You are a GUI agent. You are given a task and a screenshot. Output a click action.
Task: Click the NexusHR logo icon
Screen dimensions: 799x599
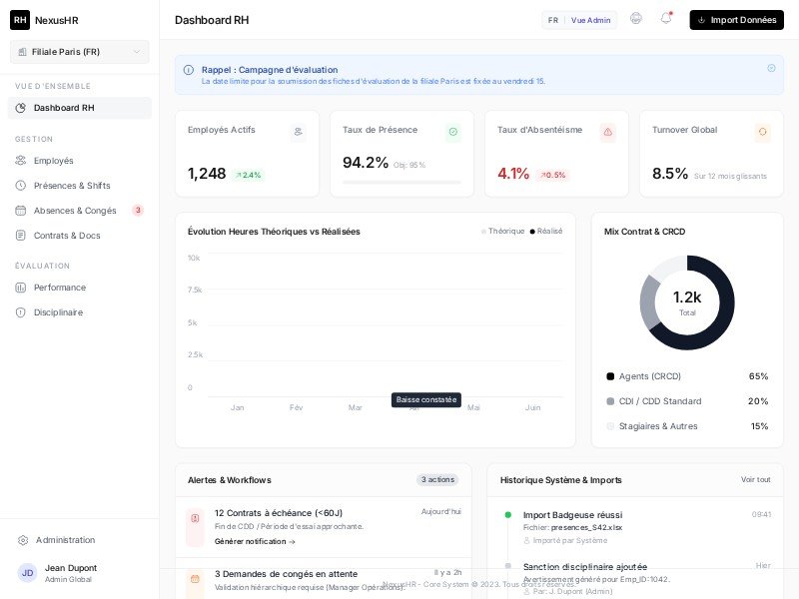(x=20, y=20)
